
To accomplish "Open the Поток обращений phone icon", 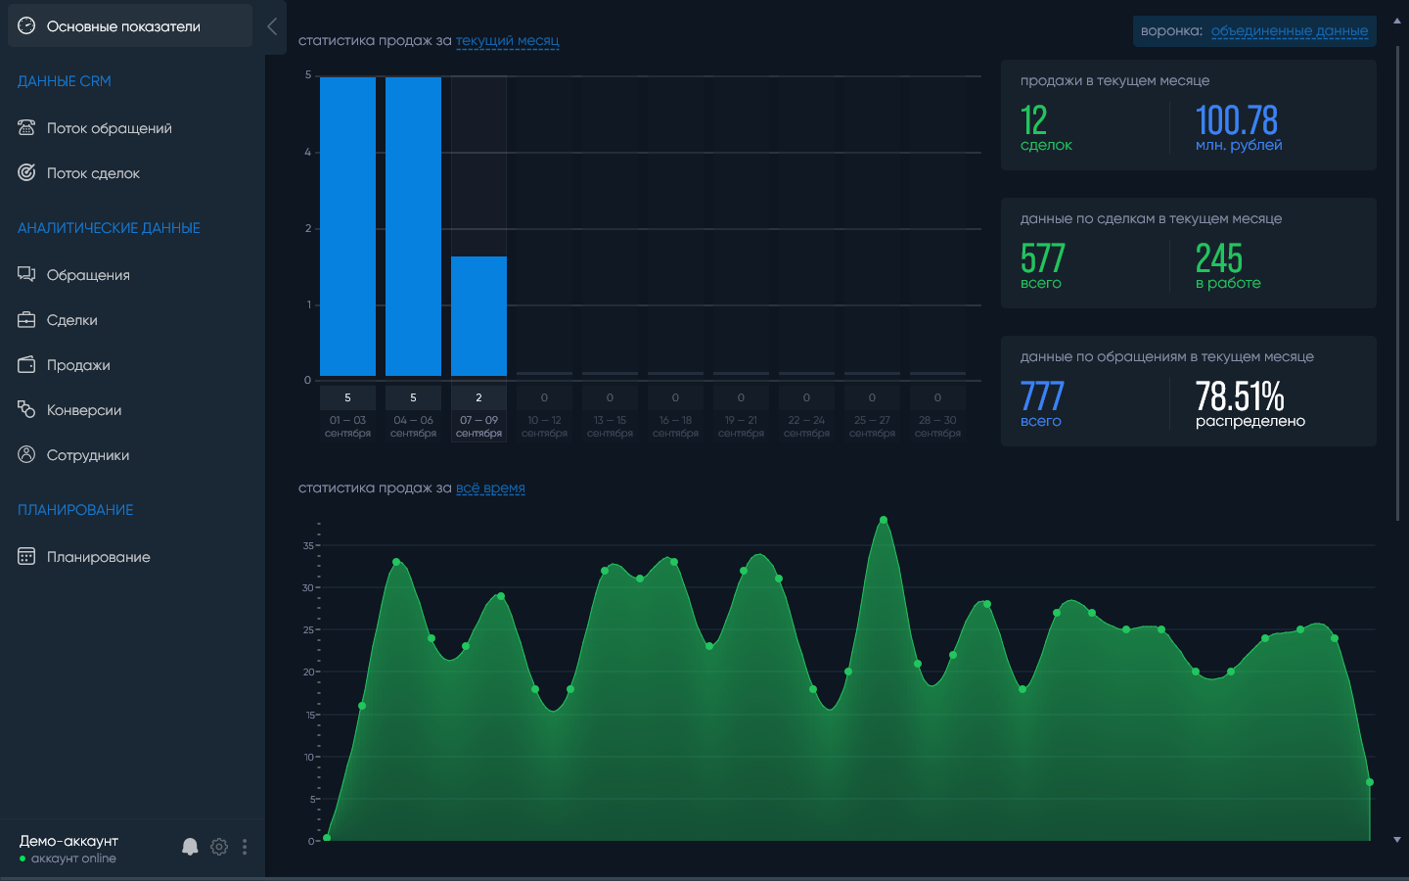I will coord(26,127).
